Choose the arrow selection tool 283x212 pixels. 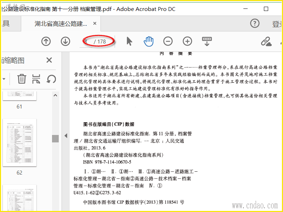pyautogui.click(x=129, y=41)
